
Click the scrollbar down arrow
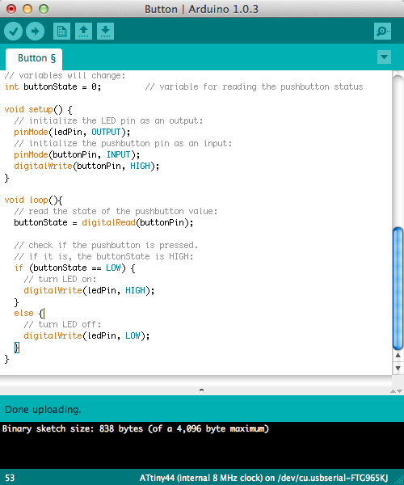398,368
